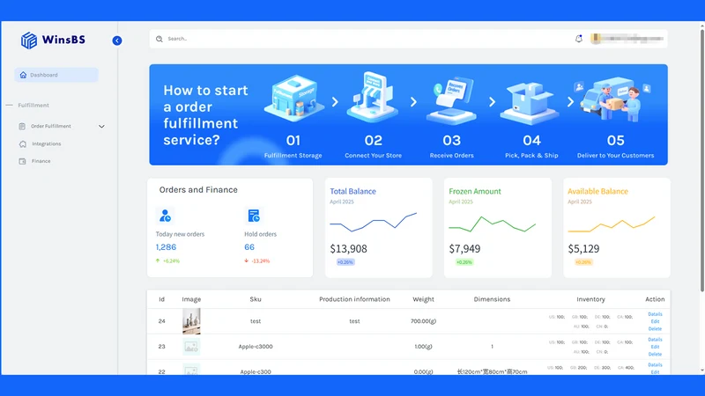Click the Today new orders person icon
The height and width of the screenshot is (396, 705).
165,216
